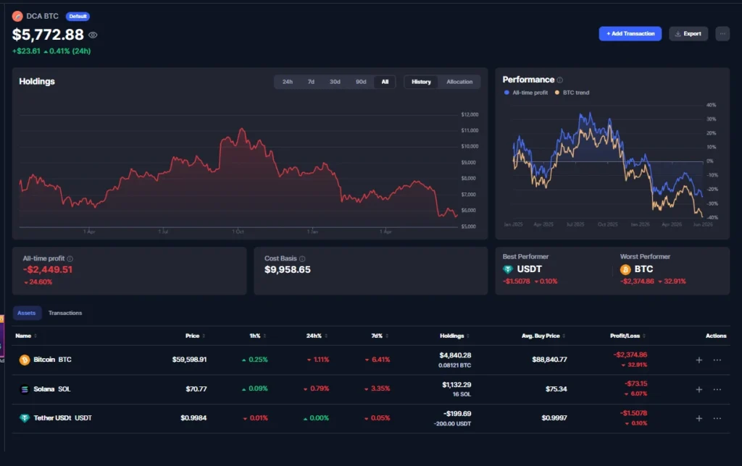Switch chart to History view
This screenshot has width=742, height=466.
[x=421, y=82]
